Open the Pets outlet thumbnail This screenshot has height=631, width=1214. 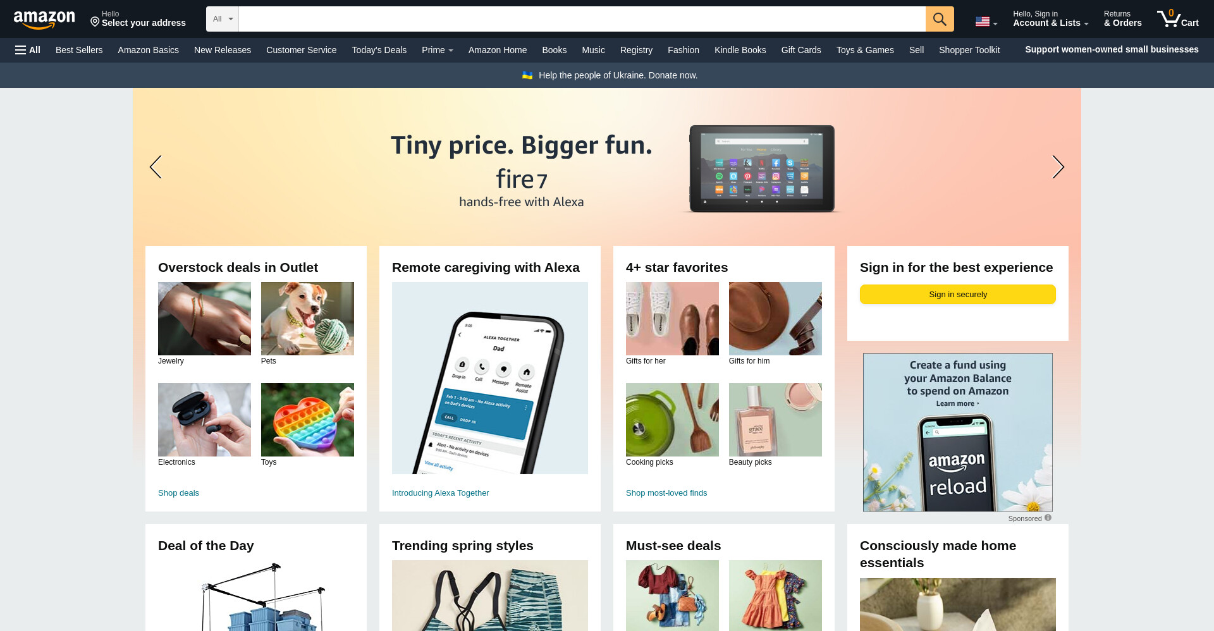307,319
